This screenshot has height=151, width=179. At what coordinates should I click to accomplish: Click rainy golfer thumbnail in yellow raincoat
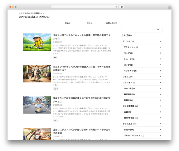(37, 42)
